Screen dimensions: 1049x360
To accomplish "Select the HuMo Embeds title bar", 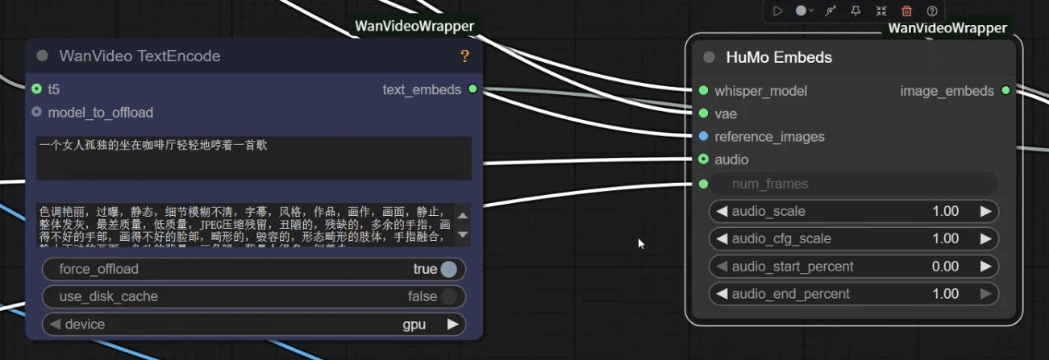I will click(854, 57).
